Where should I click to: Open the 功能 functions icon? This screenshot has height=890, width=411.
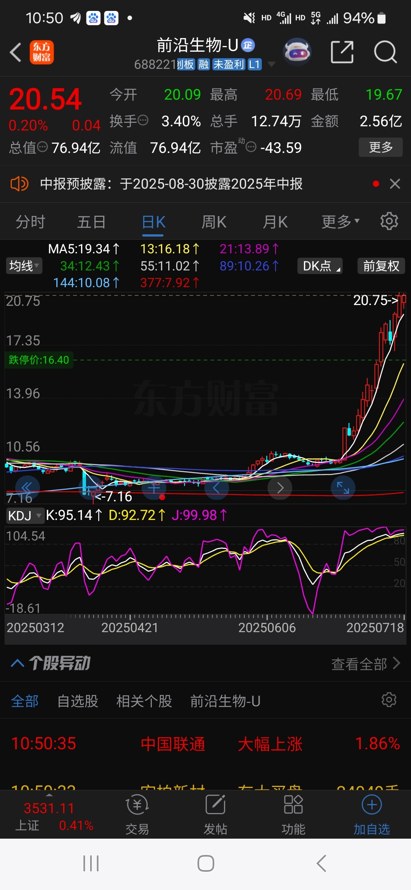click(293, 805)
